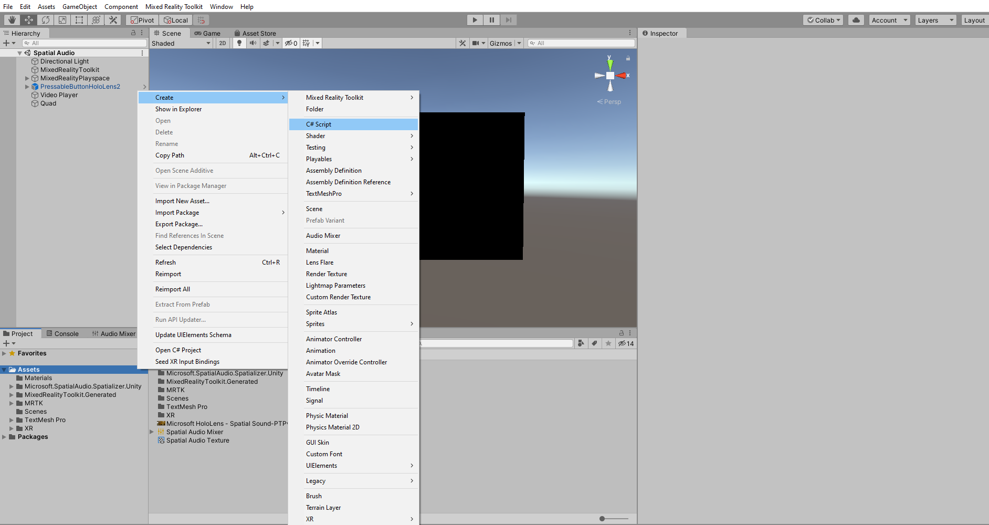The height and width of the screenshot is (525, 989).
Task: Select the Move tool
Action: 29,20
